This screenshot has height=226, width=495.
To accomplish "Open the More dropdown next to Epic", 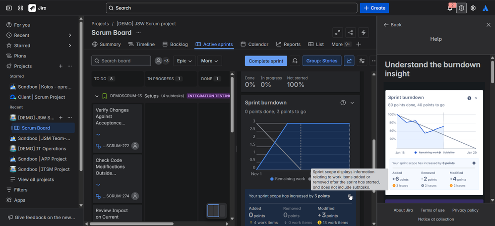I will coord(210,60).
